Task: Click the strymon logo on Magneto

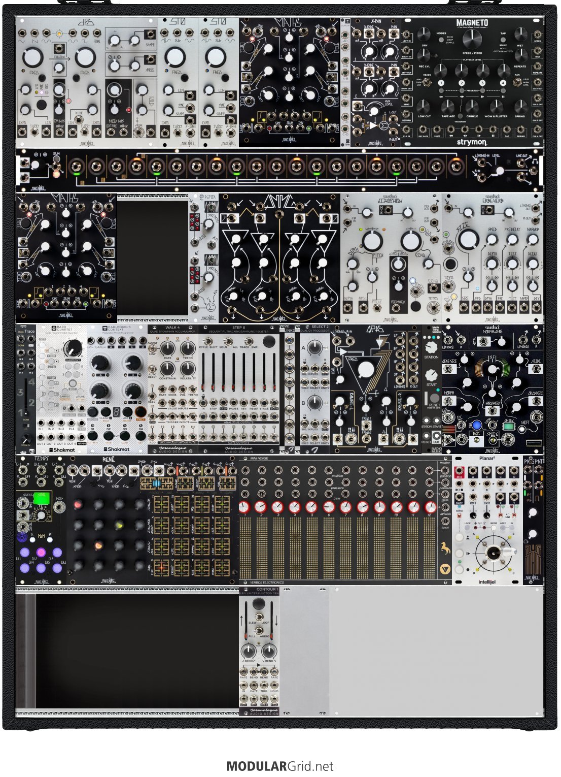Action: click(x=472, y=142)
